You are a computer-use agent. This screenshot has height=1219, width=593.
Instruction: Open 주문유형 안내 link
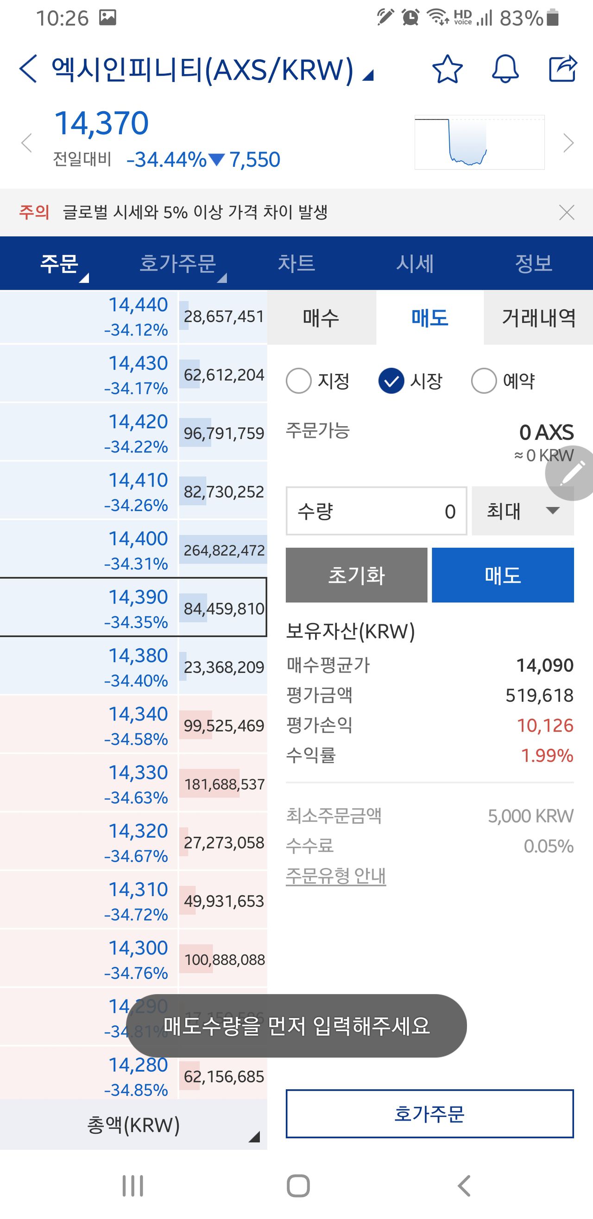pos(336,876)
